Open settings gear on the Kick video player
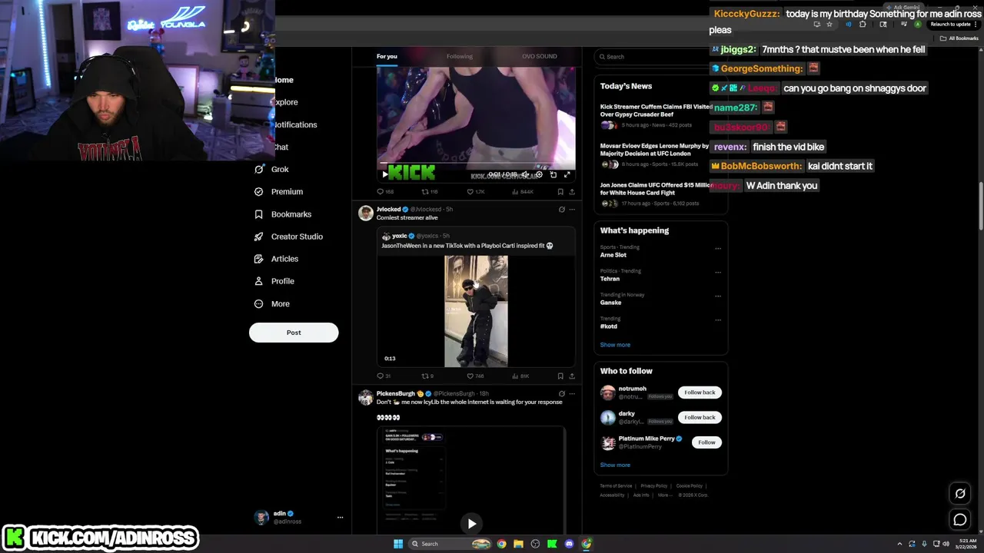 pos(539,174)
